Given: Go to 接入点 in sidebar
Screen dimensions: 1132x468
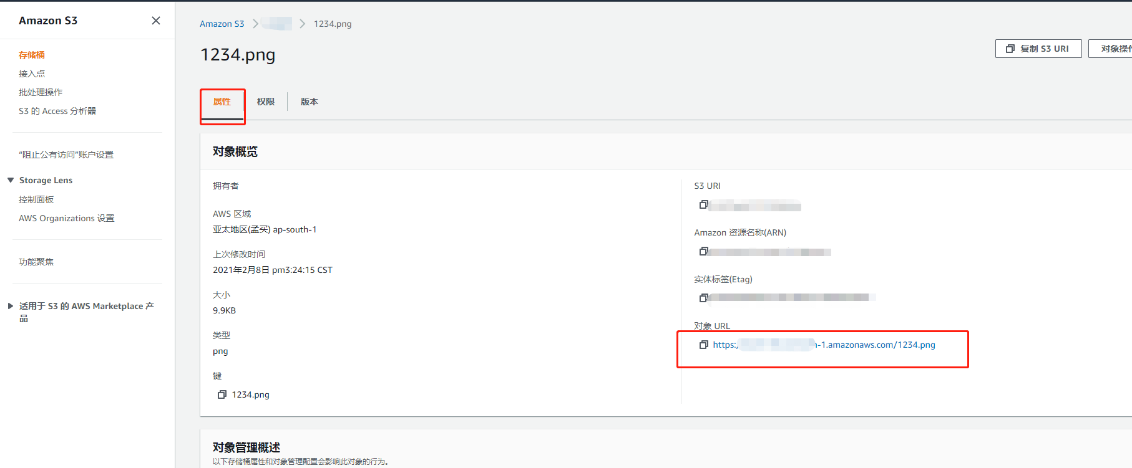Looking at the screenshot, I should [x=32, y=74].
